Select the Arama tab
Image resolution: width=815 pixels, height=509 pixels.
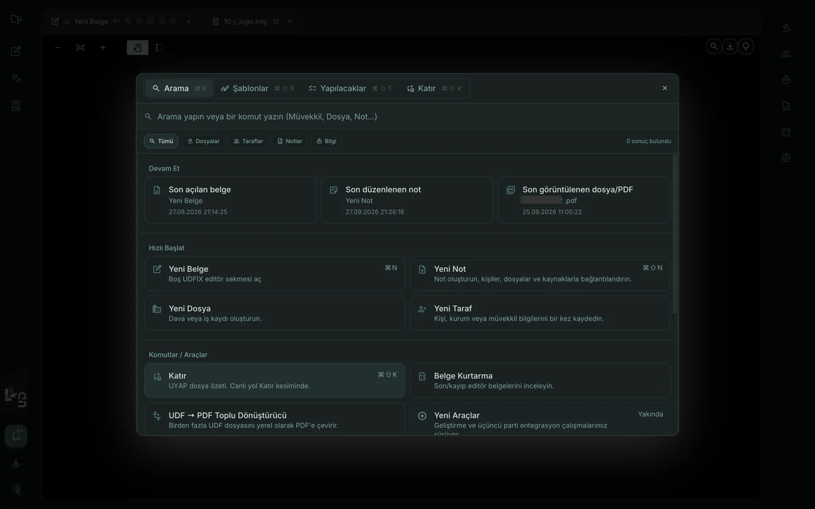pyautogui.click(x=180, y=88)
